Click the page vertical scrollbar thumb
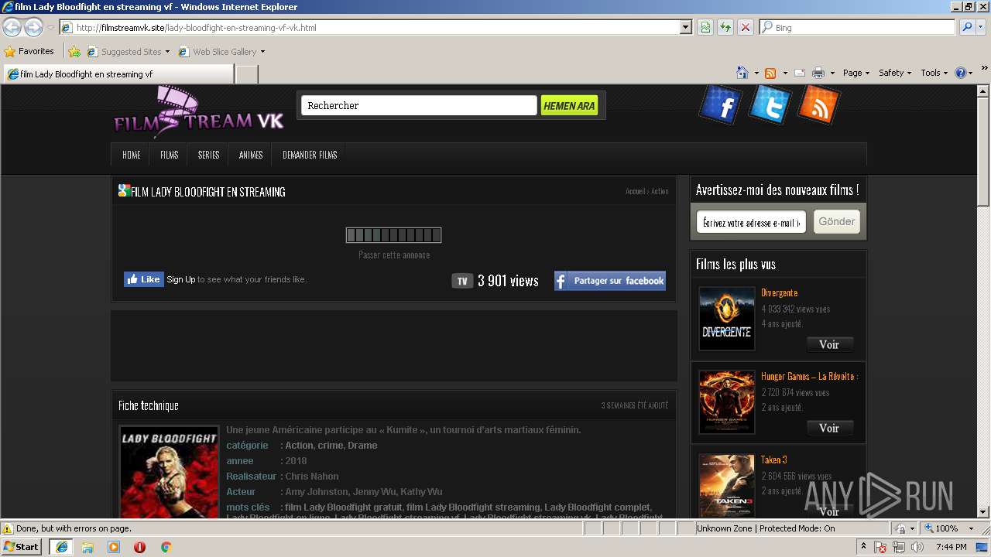This screenshot has width=991, height=557. (983, 151)
